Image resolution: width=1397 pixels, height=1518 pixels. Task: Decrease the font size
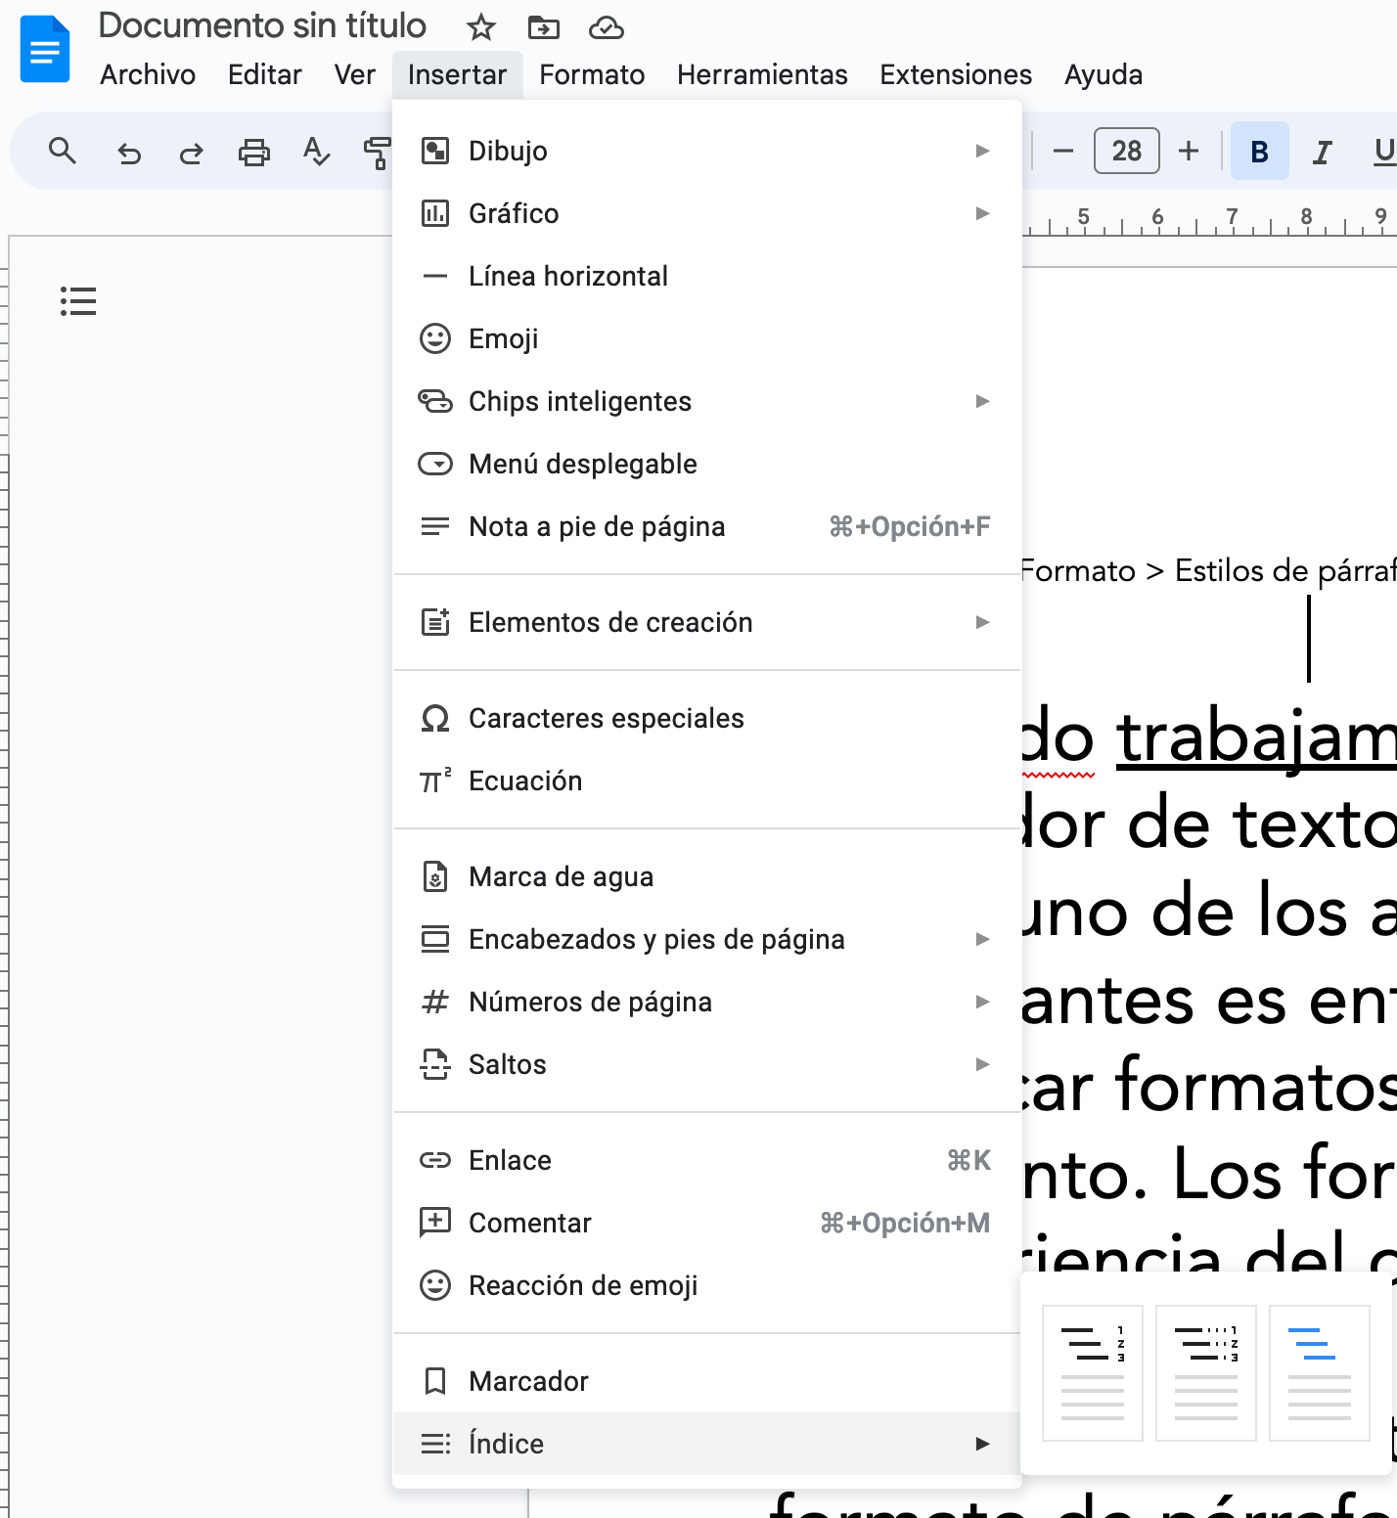click(1063, 151)
